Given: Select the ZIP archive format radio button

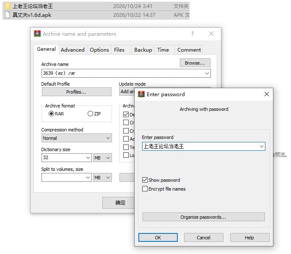Looking at the screenshot, I should (90, 113).
